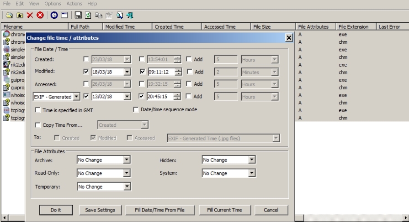This screenshot has width=409, height=222.
Task: Click the Modified time 09:11:12 spinner arrows
Action: tap(178, 72)
